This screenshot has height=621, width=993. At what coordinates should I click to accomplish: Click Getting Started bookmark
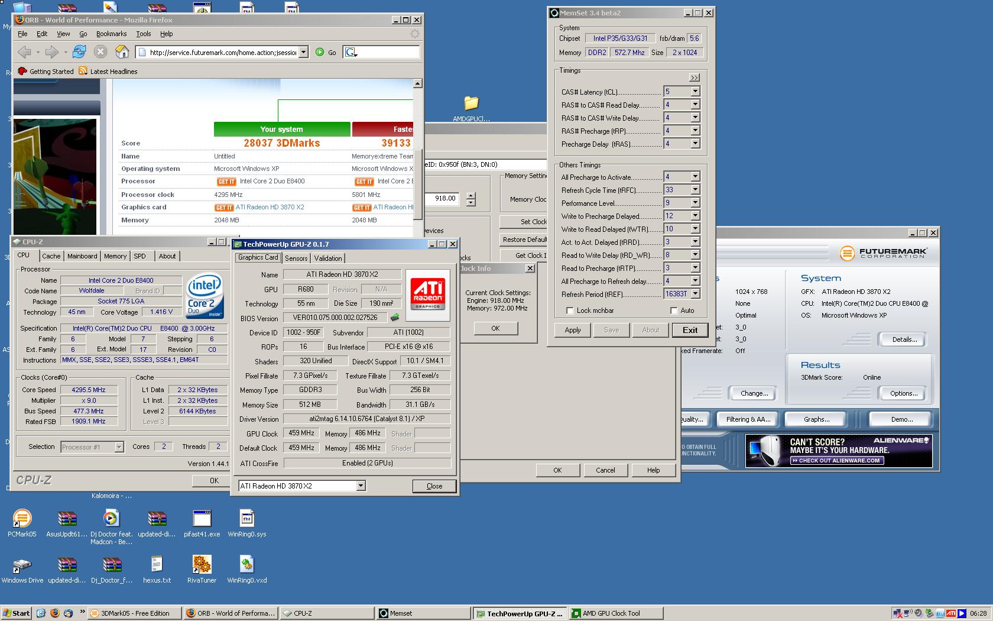pyautogui.click(x=46, y=71)
